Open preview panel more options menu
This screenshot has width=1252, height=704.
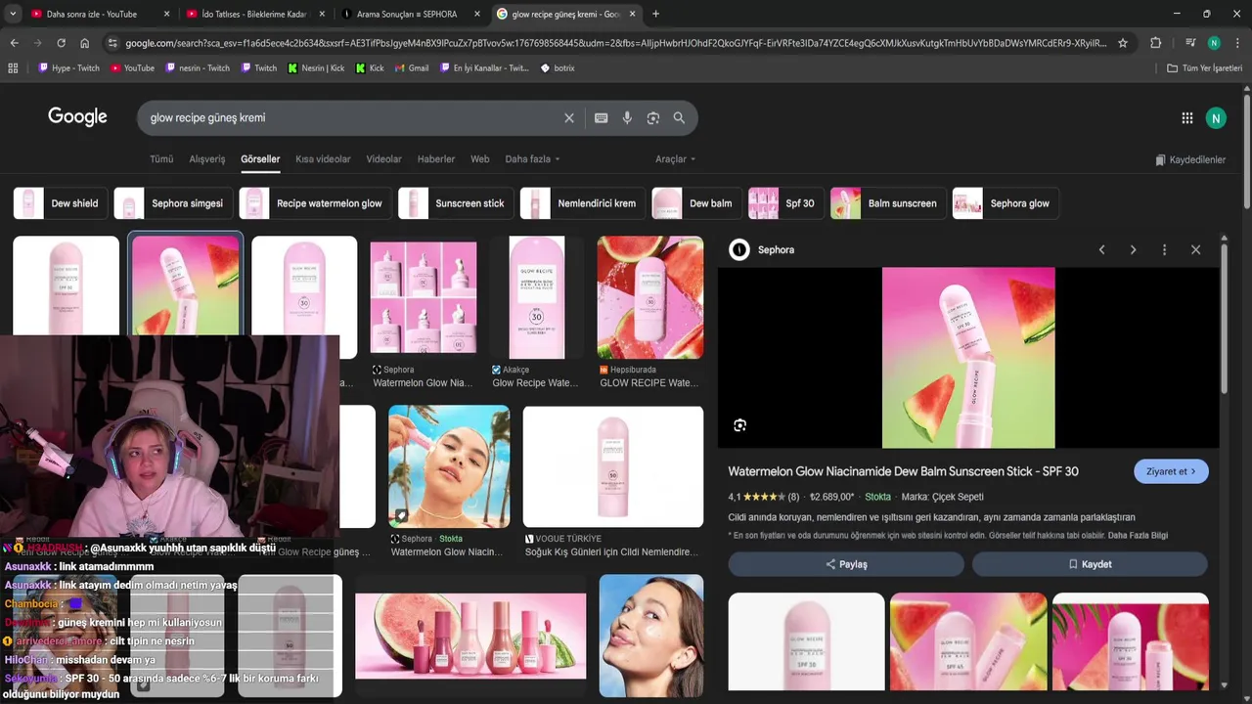1164,250
